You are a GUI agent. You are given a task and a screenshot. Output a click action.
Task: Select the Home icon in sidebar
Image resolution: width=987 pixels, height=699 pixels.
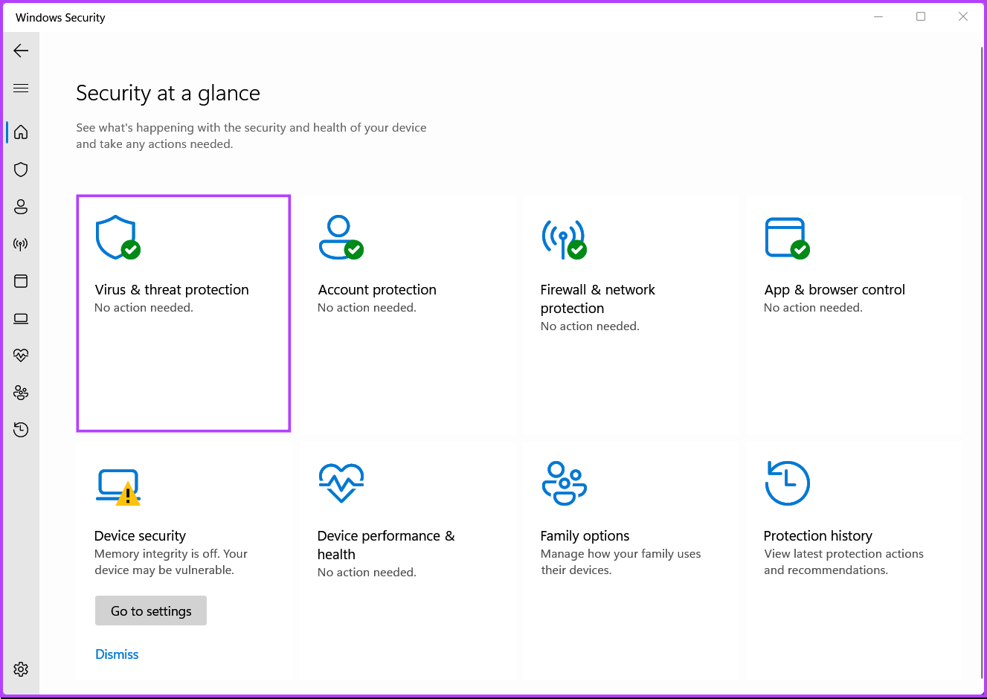click(21, 132)
